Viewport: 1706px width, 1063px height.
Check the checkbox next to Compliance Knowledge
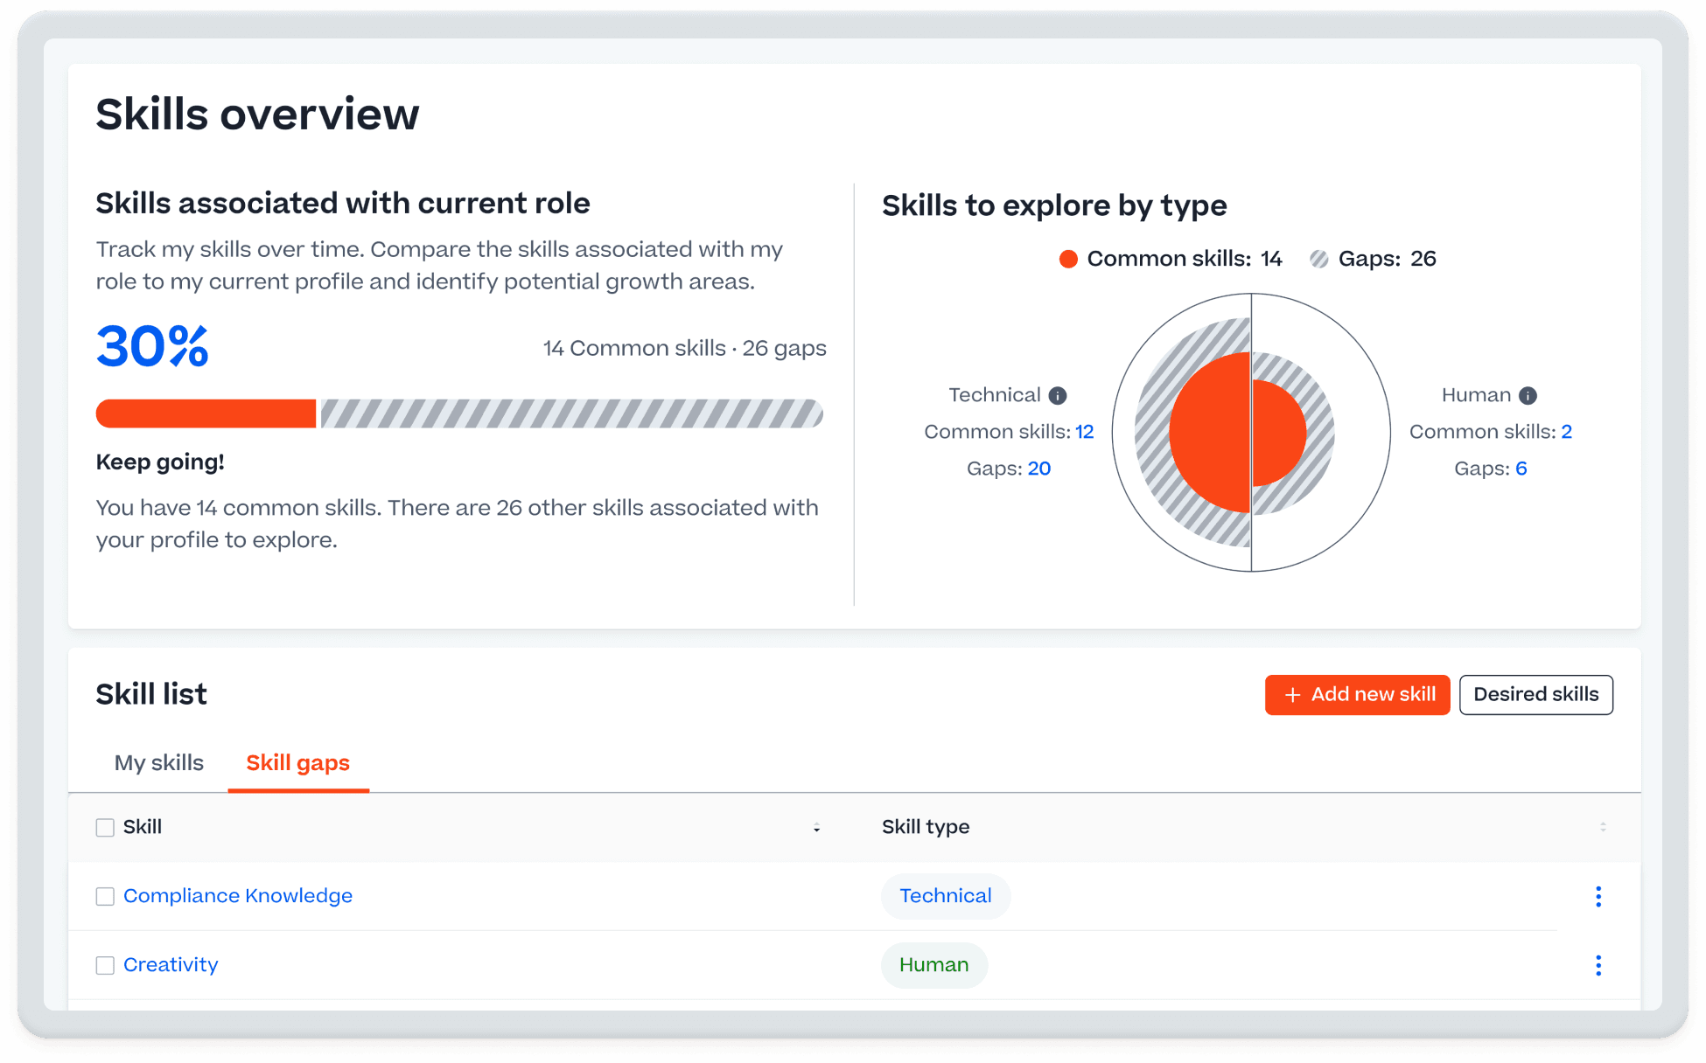click(x=104, y=896)
